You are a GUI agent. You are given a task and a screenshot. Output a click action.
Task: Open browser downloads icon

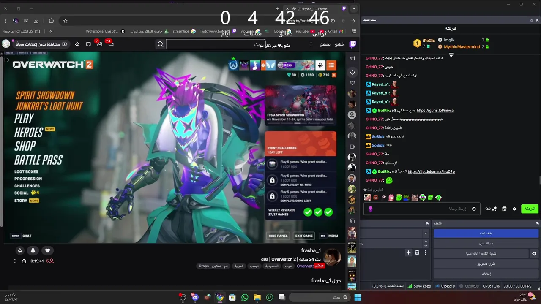point(36,21)
